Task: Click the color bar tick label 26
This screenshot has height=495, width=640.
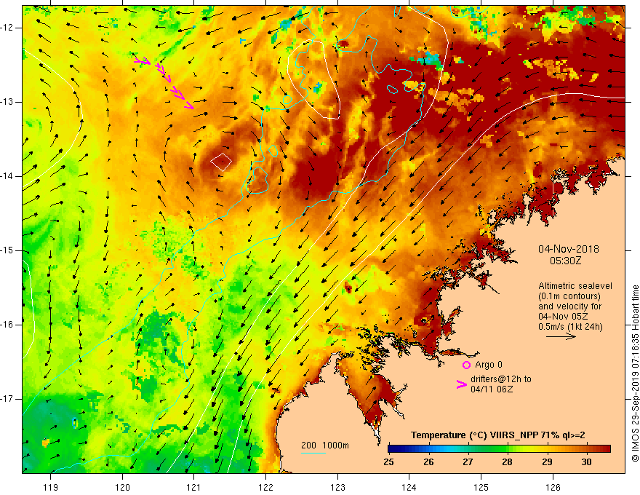Action: (x=428, y=462)
